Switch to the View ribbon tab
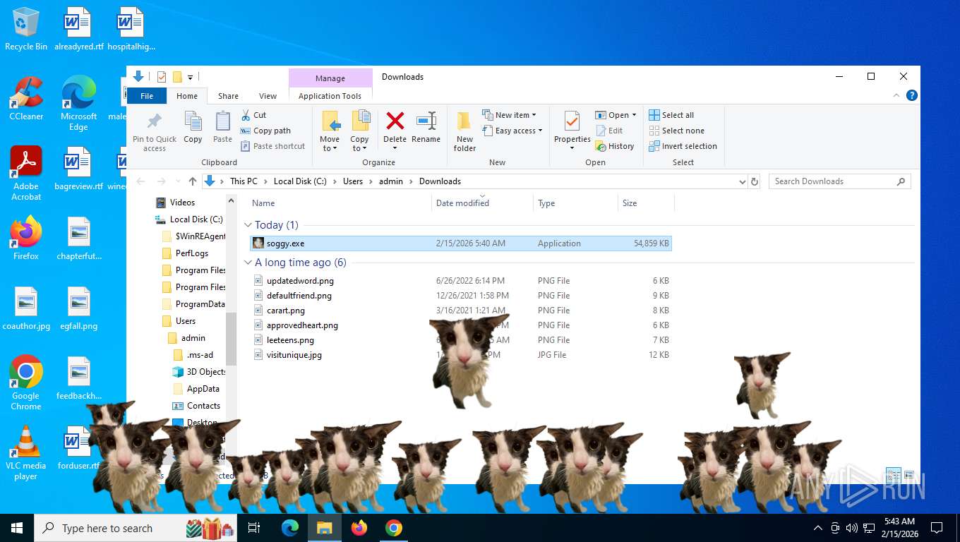The image size is (960, 542). click(x=268, y=96)
